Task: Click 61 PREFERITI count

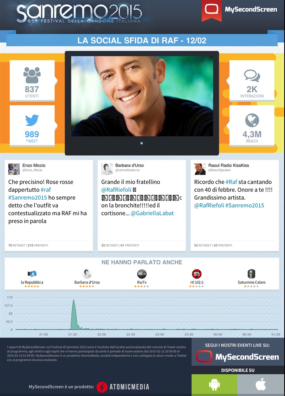Action: pos(130,245)
